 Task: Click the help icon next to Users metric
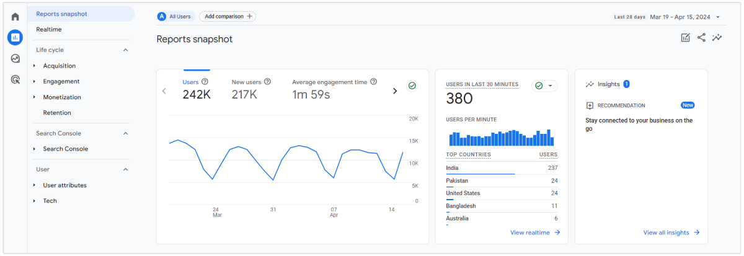click(x=205, y=81)
